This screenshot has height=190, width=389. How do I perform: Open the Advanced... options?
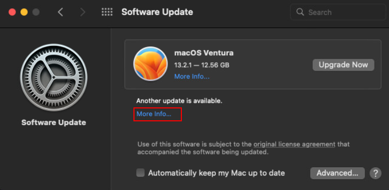[x=337, y=173]
